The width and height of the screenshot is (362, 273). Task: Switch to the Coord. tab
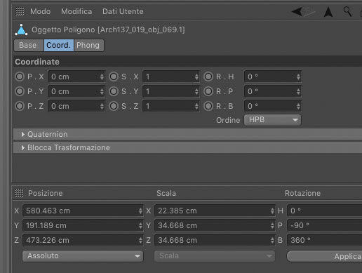(x=59, y=45)
